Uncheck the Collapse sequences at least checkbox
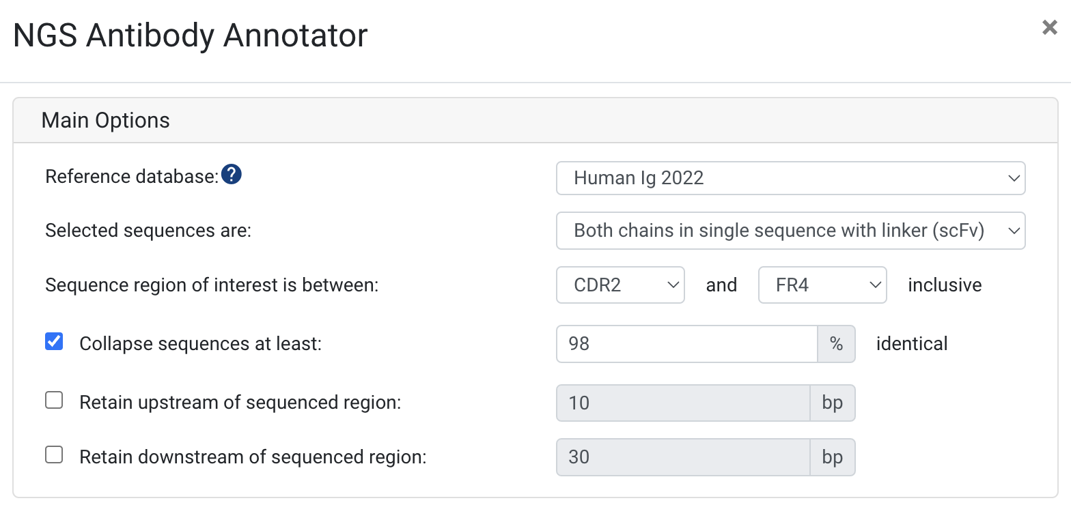The height and width of the screenshot is (505, 1071). click(54, 341)
